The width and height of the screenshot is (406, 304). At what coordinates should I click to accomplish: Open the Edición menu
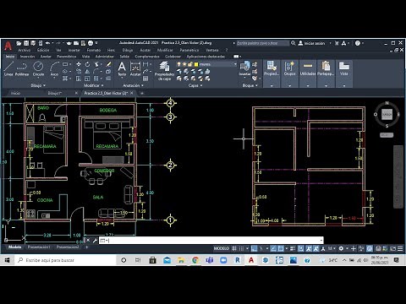coord(43,50)
